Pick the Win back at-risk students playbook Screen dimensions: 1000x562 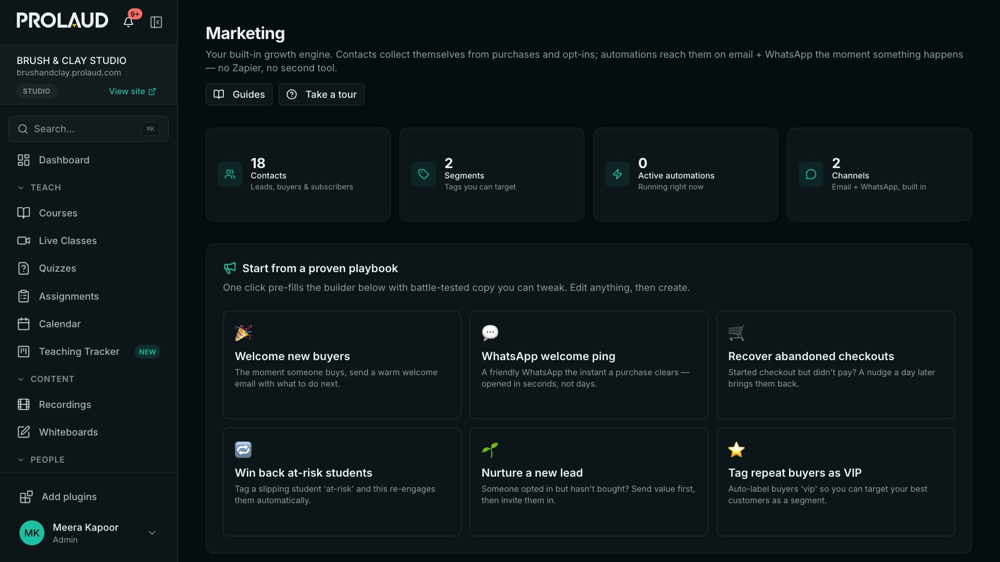click(x=342, y=482)
